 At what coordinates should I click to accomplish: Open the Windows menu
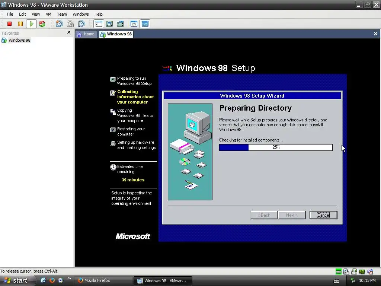pyautogui.click(x=81, y=14)
